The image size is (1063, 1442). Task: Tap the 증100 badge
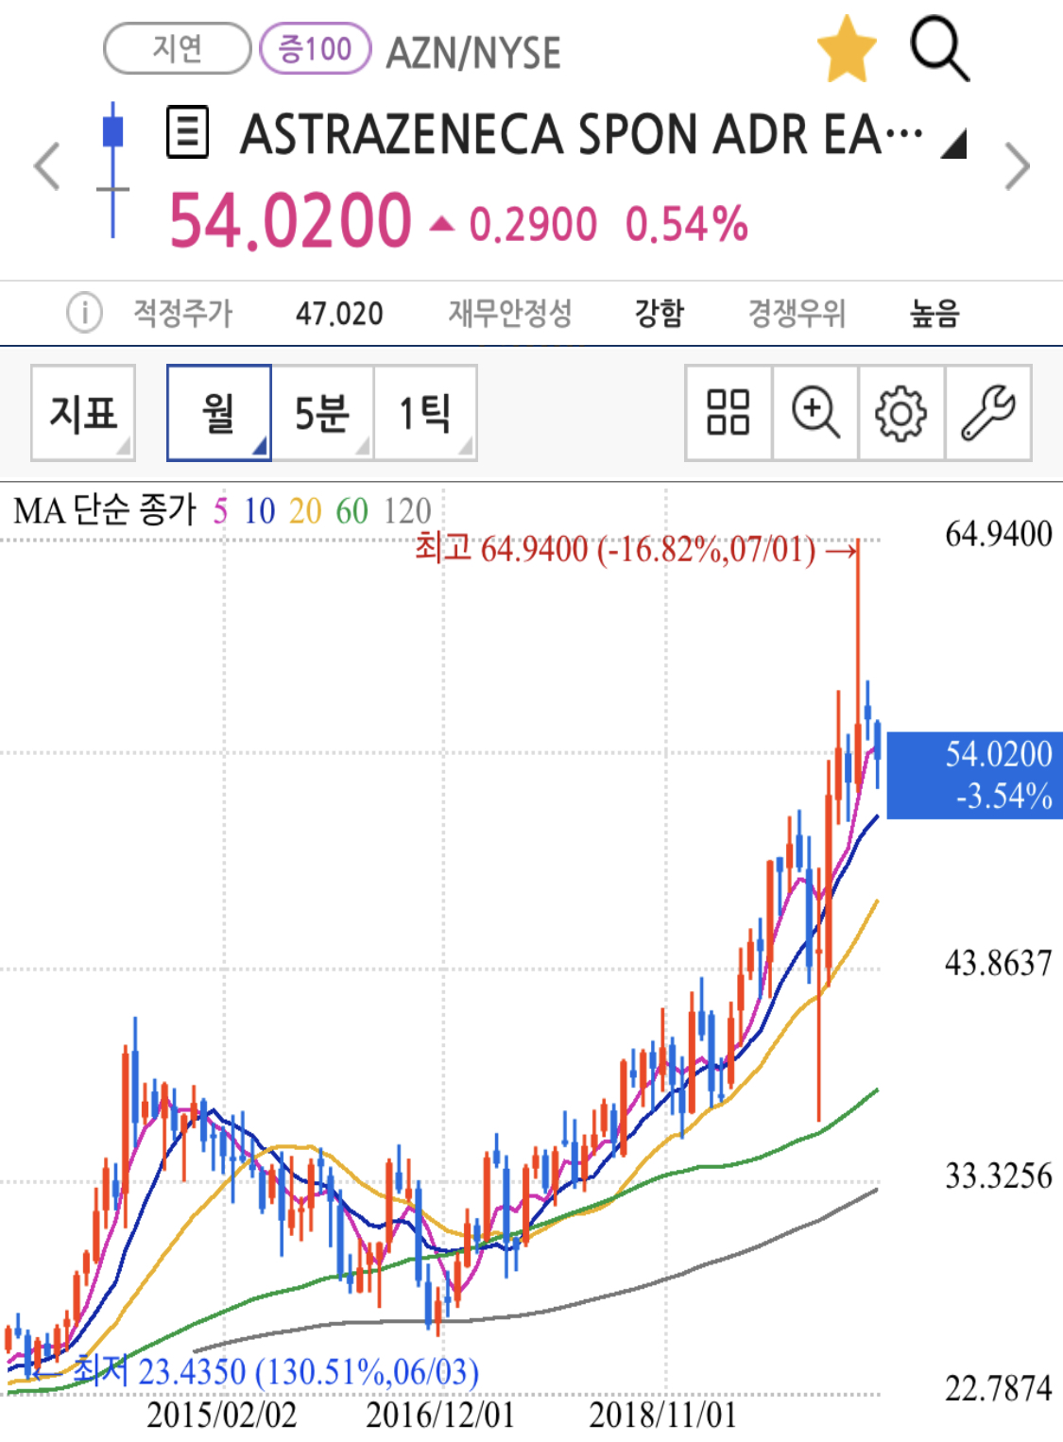click(x=315, y=48)
